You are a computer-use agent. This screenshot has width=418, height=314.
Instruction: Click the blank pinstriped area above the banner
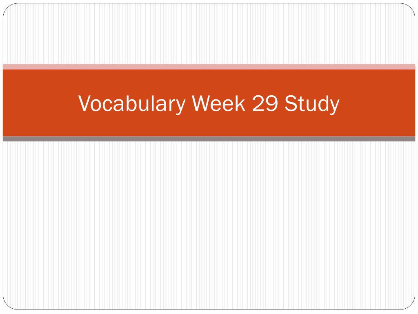point(209,34)
